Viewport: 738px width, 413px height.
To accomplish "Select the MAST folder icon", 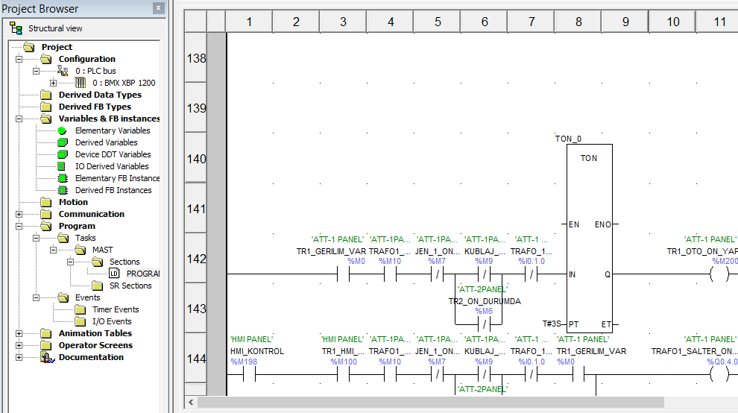I will [x=81, y=250].
